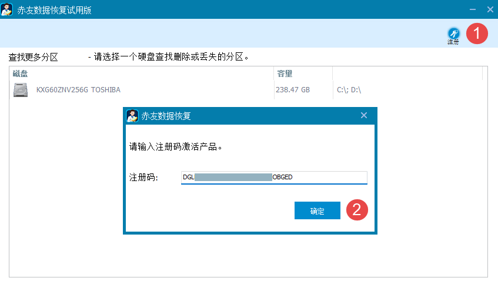Close the main 赤友数据恢复试用版 window
The height and width of the screenshot is (281, 498).
pos(489,9)
